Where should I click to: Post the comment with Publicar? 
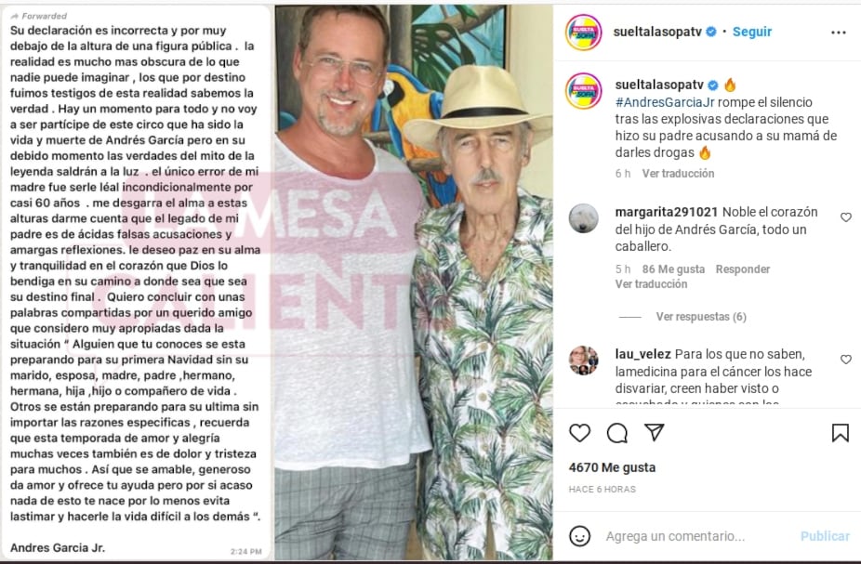click(824, 536)
